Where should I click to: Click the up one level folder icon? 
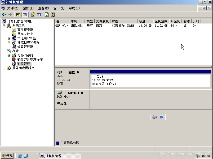click(18, 15)
